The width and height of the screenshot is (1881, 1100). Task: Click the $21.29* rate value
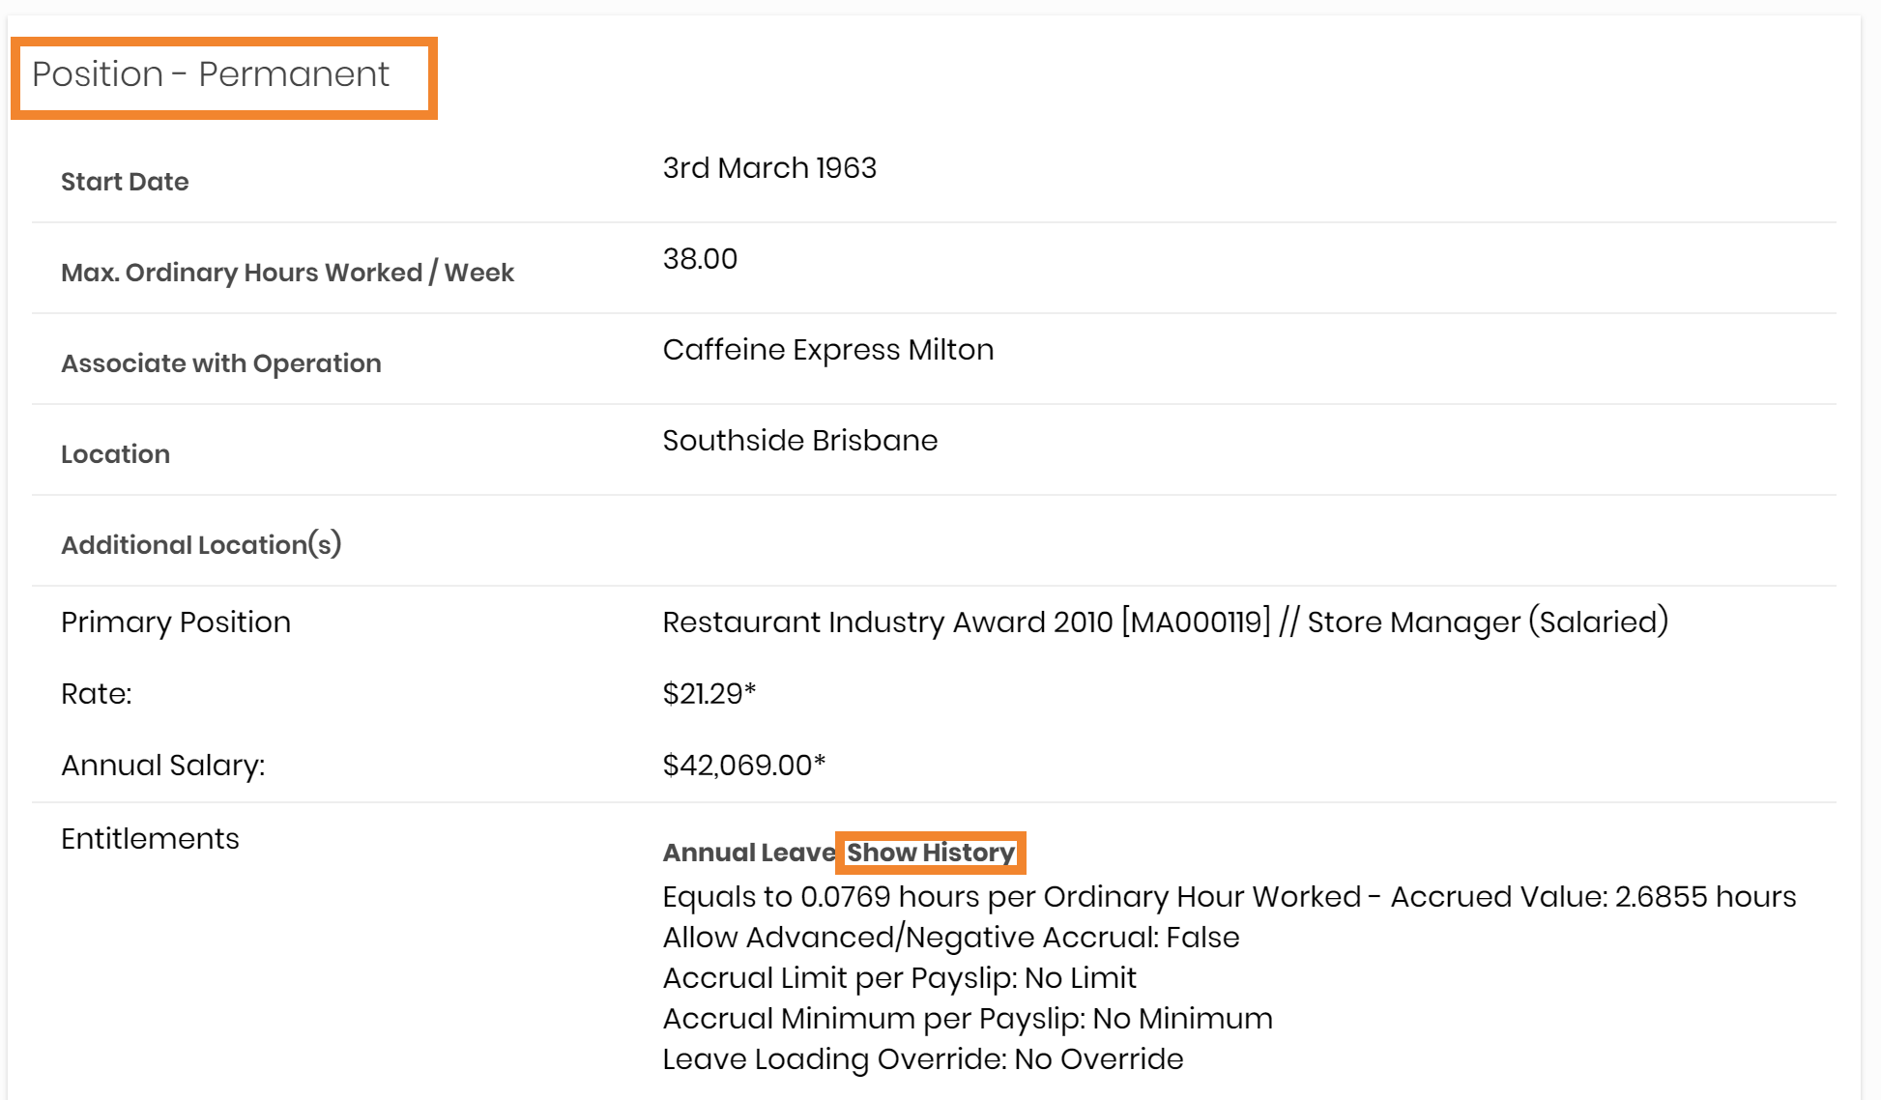point(709,694)
